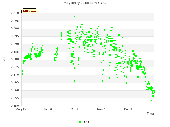Select the Dec 2 x-axis label
This screenshot has height=127, width=170.
point(128,109)
